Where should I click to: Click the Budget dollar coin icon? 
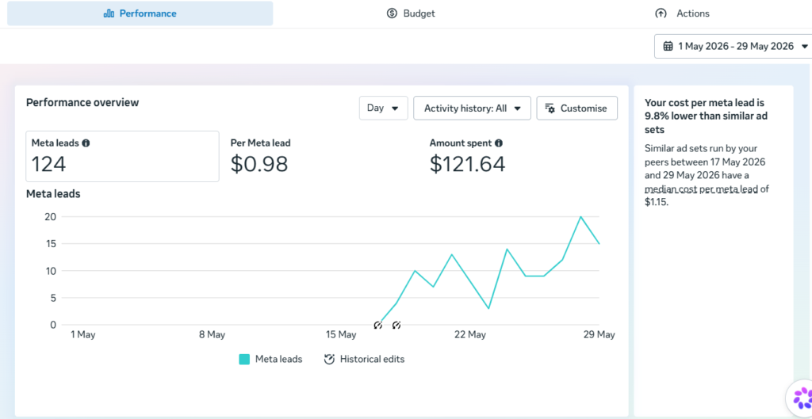point(392,13)
